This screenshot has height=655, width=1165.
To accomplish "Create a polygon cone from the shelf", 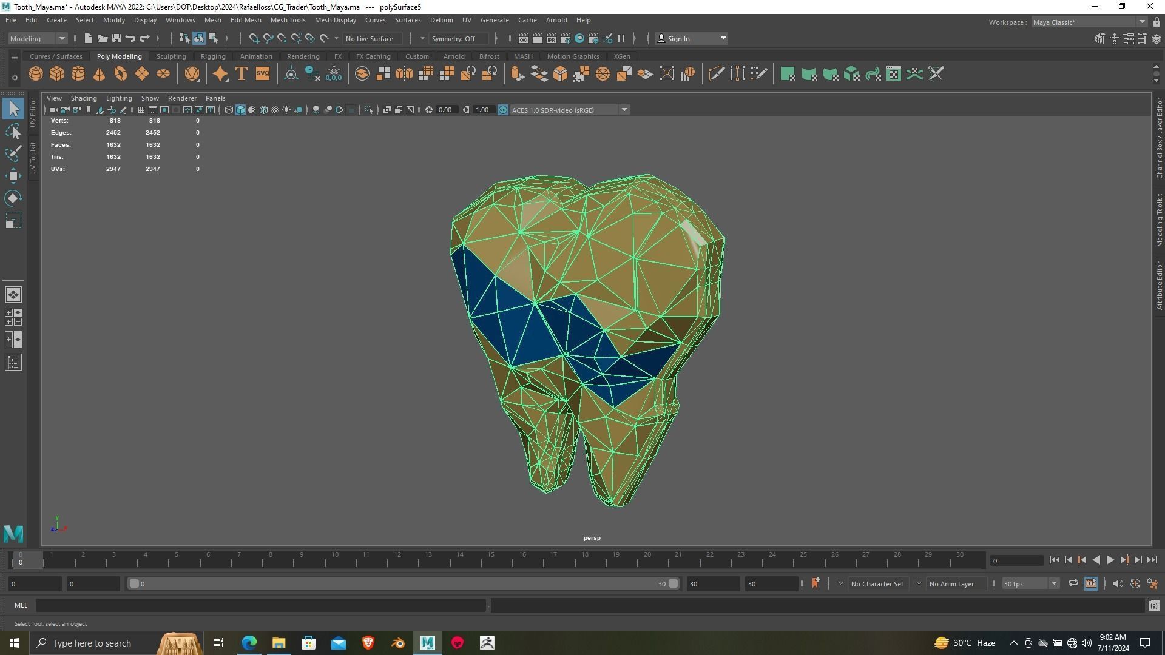I will coord(100,74).
